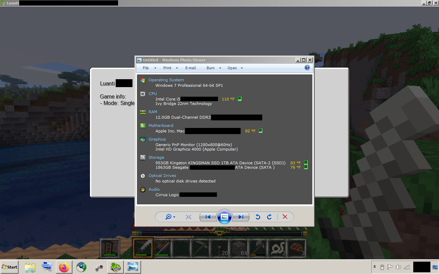The width and height of the screenshot is (439, 274).
Task: Expand the Print dropdown arrow
Action: click(x=177, y=68)
